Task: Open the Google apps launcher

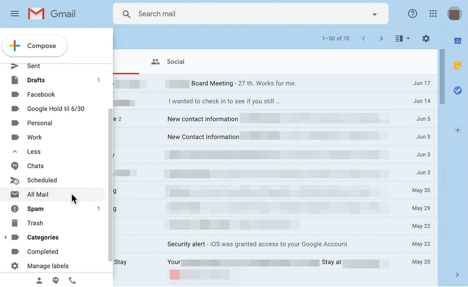Action: (433, 13)
